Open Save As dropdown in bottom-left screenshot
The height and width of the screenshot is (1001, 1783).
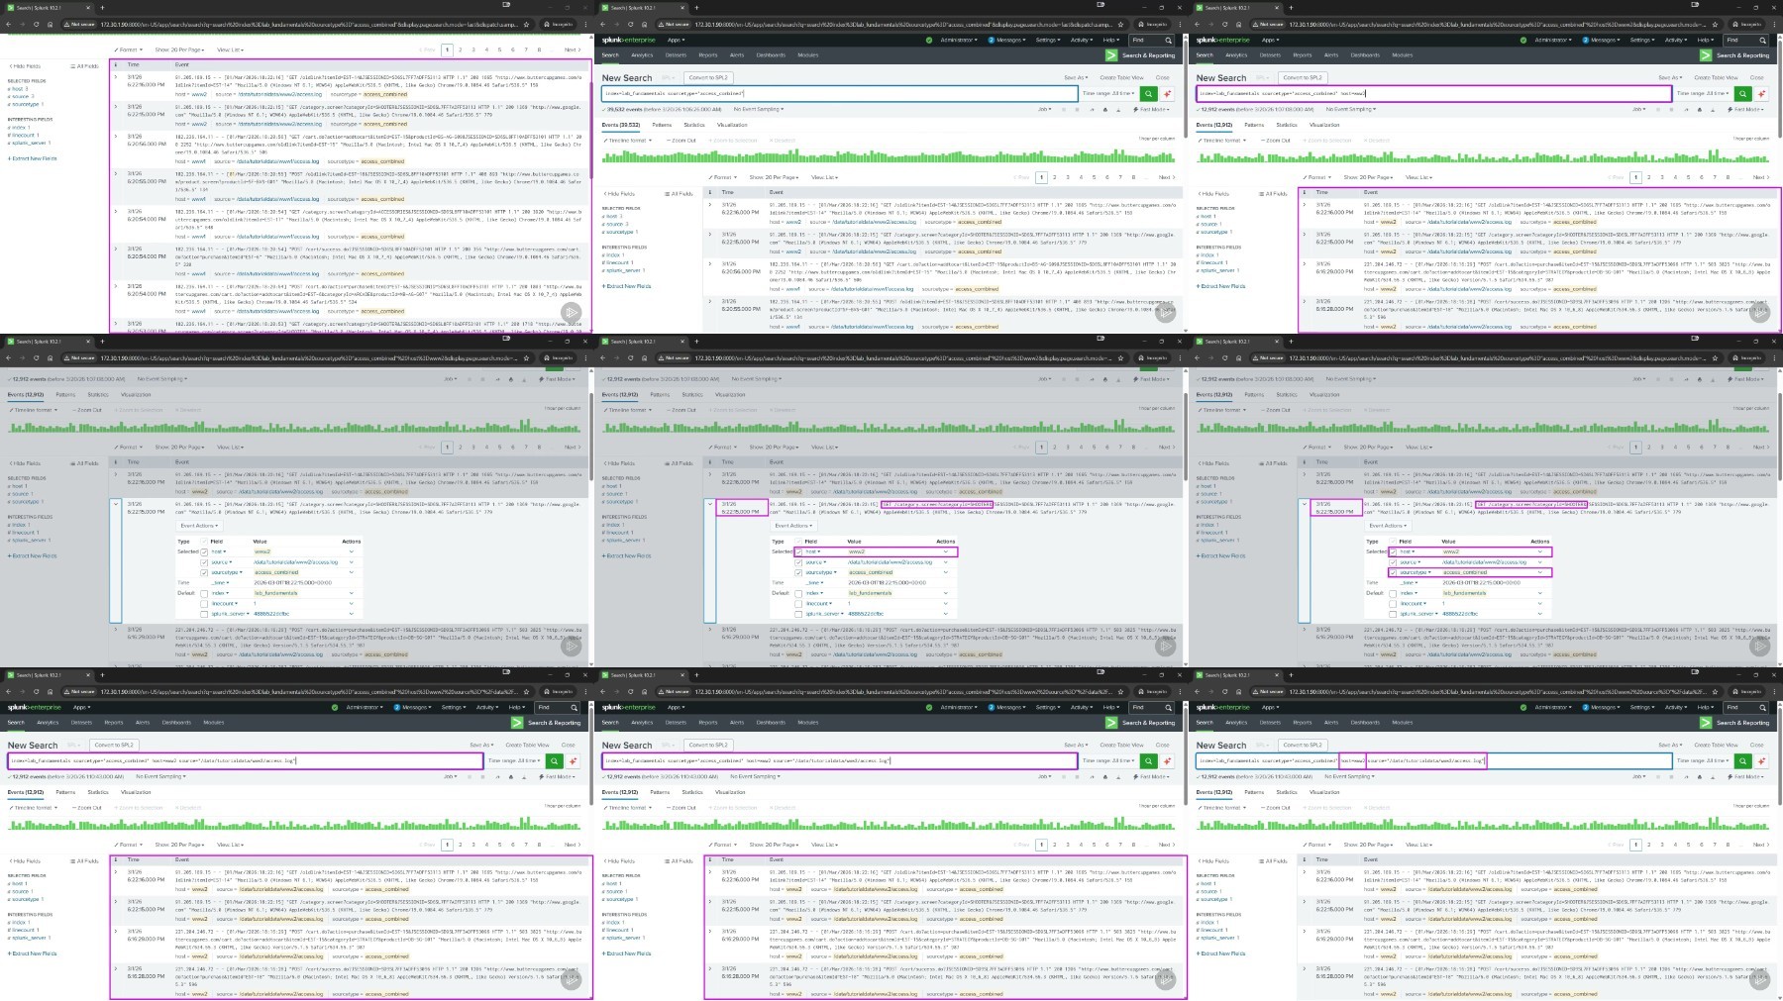481,745
